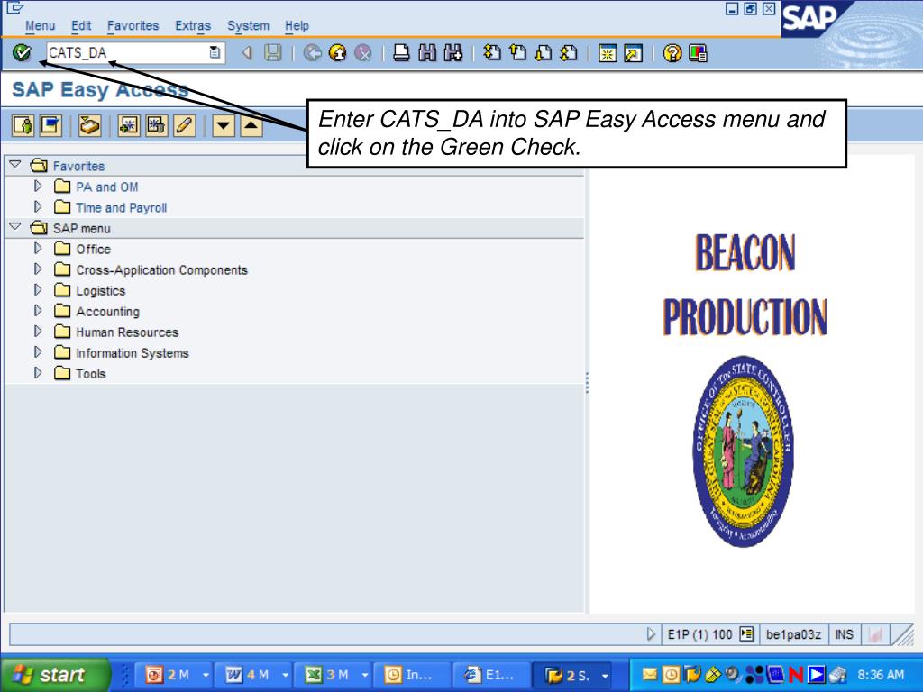Click the system info E1P (1) 100
Image resolution: width=923 pixels, height=692 pixels.
[x=699, y=634]
